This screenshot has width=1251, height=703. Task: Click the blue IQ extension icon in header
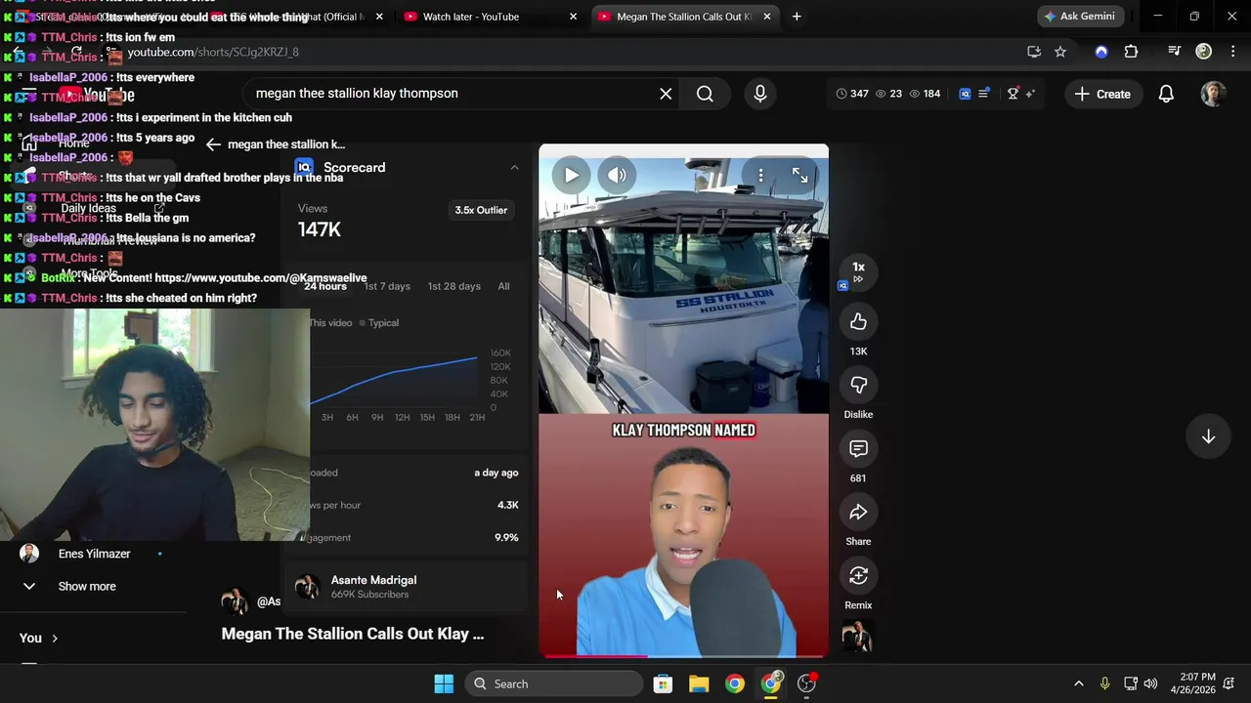click(x=965, y=94)
